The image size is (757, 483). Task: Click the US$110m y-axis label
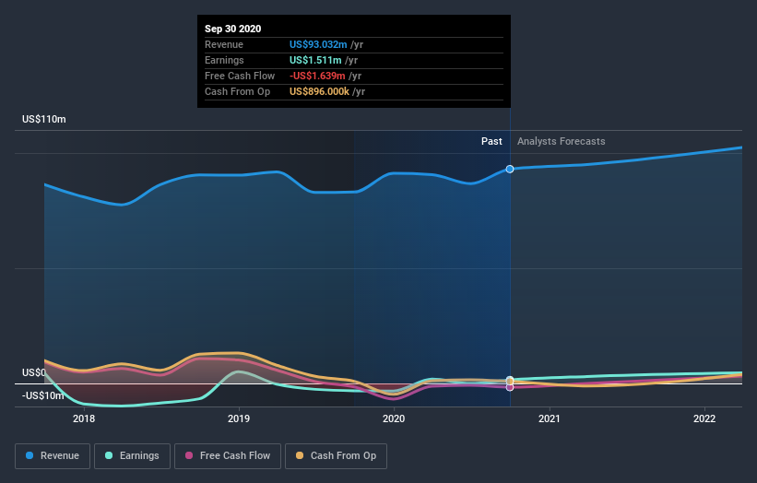point(44,119)
